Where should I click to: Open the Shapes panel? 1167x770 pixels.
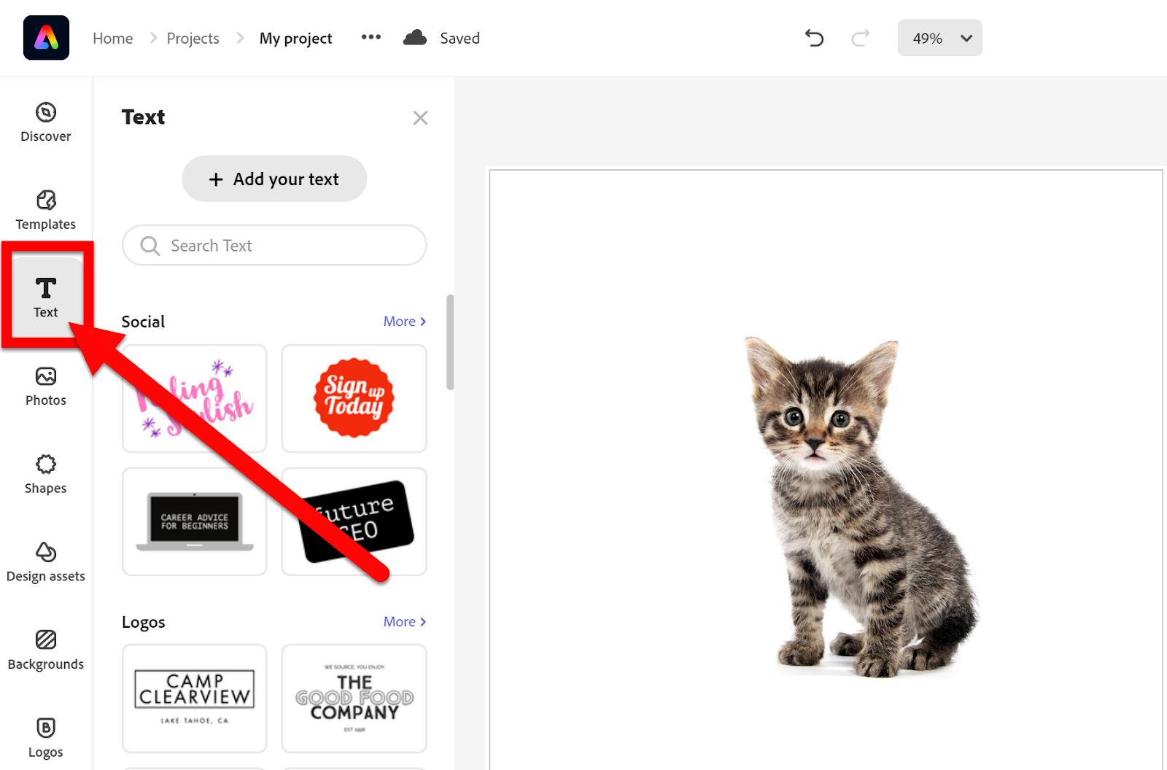(x=46, y=474)
